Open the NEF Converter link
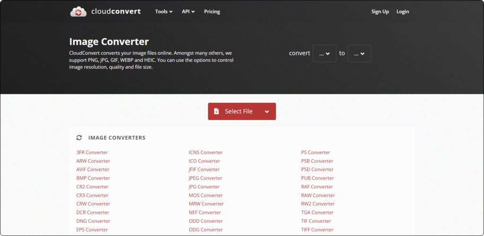This screenshot has width=484, height=236. coord(205,212)
